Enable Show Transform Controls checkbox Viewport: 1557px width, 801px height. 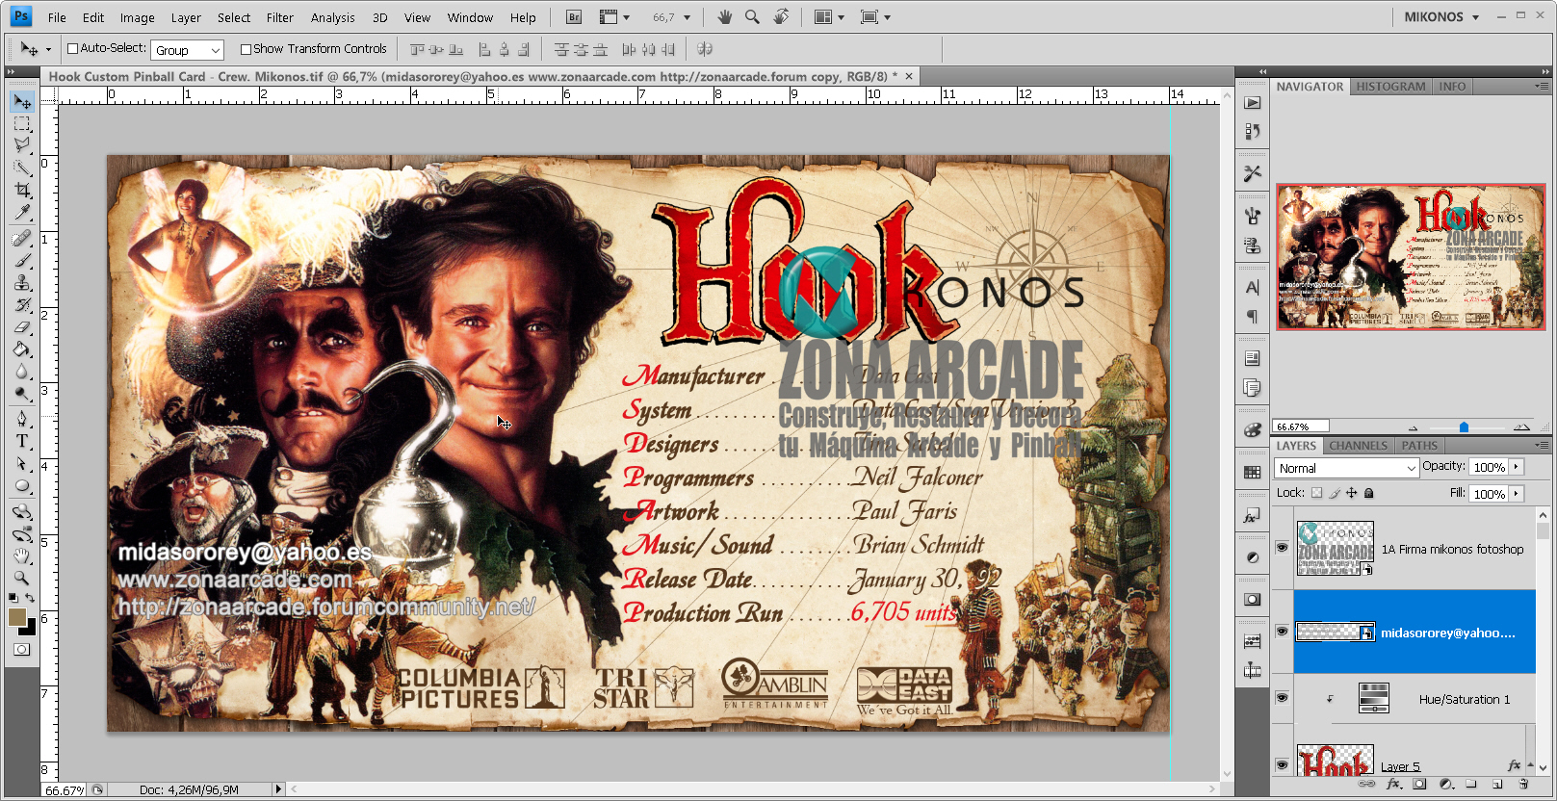[246, 49]
